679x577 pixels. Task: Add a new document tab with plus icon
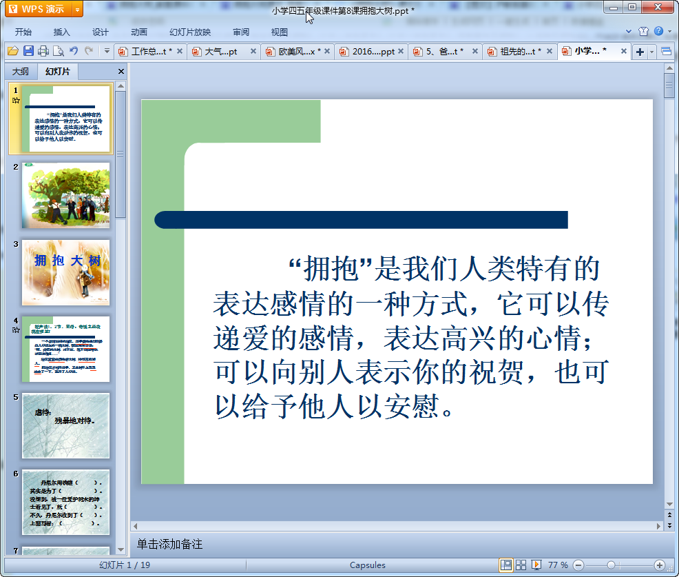[640, 52]
